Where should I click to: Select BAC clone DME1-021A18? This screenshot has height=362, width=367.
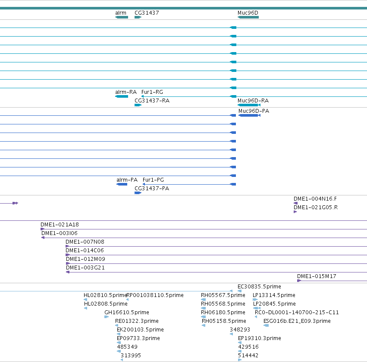point(204,229)
